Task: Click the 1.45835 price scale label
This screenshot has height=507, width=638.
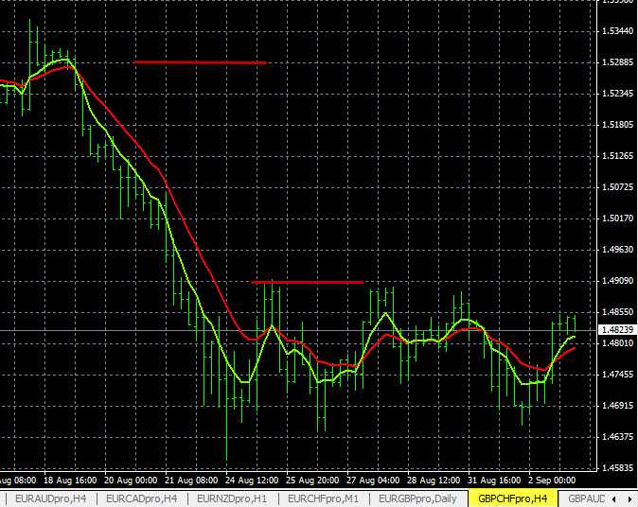Action: pos(618,468)
